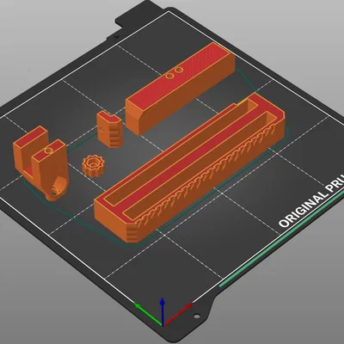Select the small knurled nut model
The height and width of the screenshot is (344, 344).
point(94,166)
